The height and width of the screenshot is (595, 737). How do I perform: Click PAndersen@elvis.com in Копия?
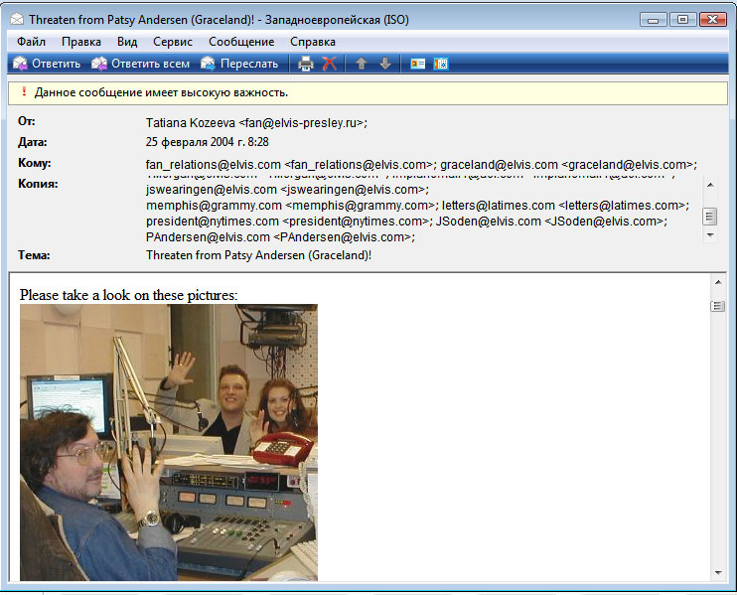tap(280, 236)
